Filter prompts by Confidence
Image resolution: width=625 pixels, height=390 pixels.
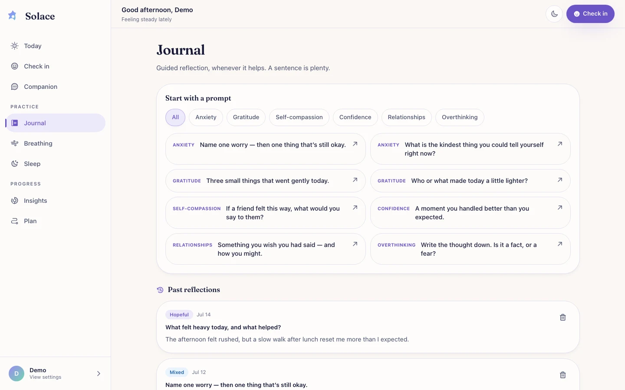[355, 117]
